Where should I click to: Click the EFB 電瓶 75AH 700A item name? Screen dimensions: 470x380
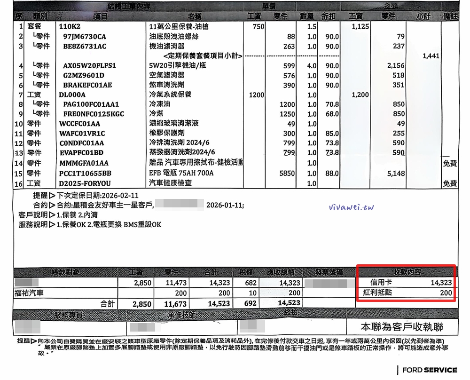[181, 173]
